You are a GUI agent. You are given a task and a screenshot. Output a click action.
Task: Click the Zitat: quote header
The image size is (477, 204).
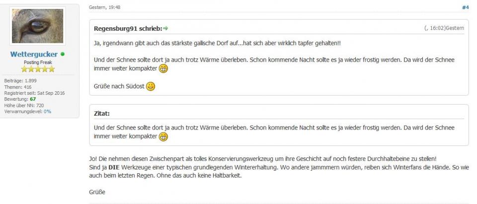(x=102, y=114)
